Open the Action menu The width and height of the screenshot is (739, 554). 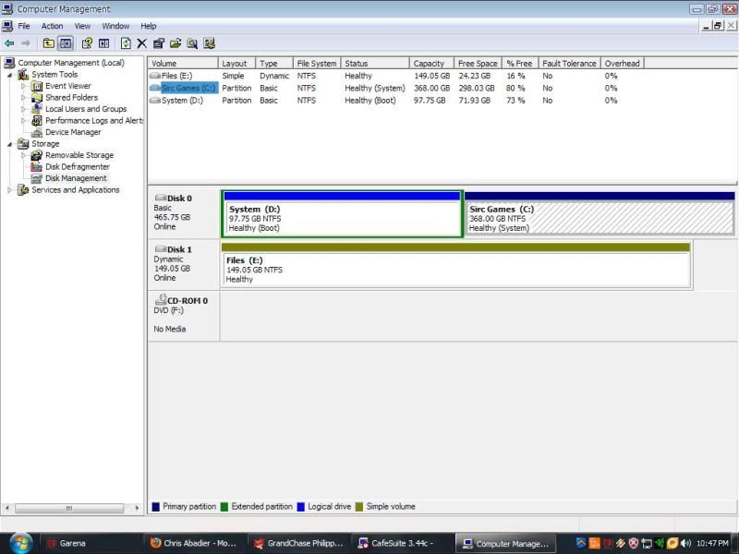point(52,26)
